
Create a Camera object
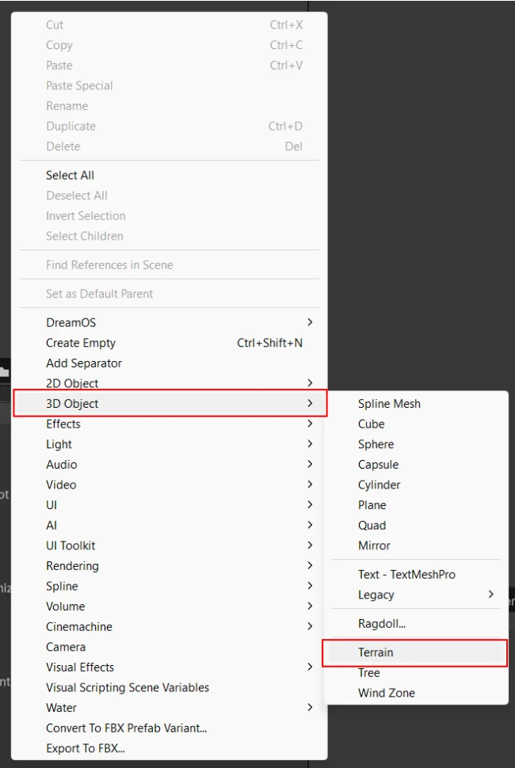pos(169,647)
